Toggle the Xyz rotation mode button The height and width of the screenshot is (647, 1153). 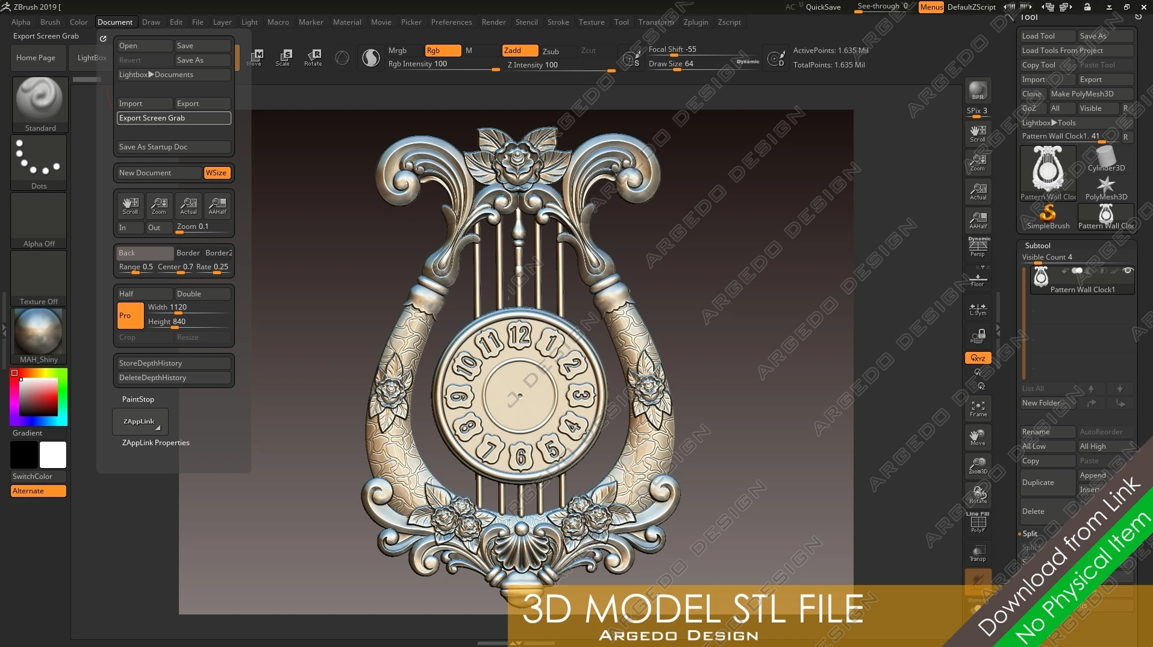coord(978,358)
